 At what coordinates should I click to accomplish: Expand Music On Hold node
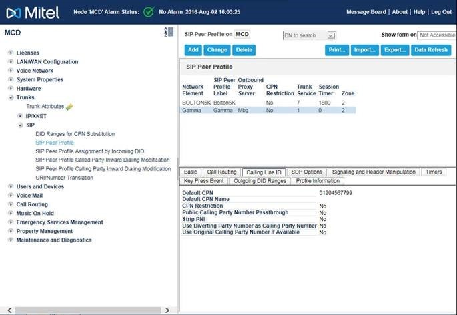click(11, 213)
